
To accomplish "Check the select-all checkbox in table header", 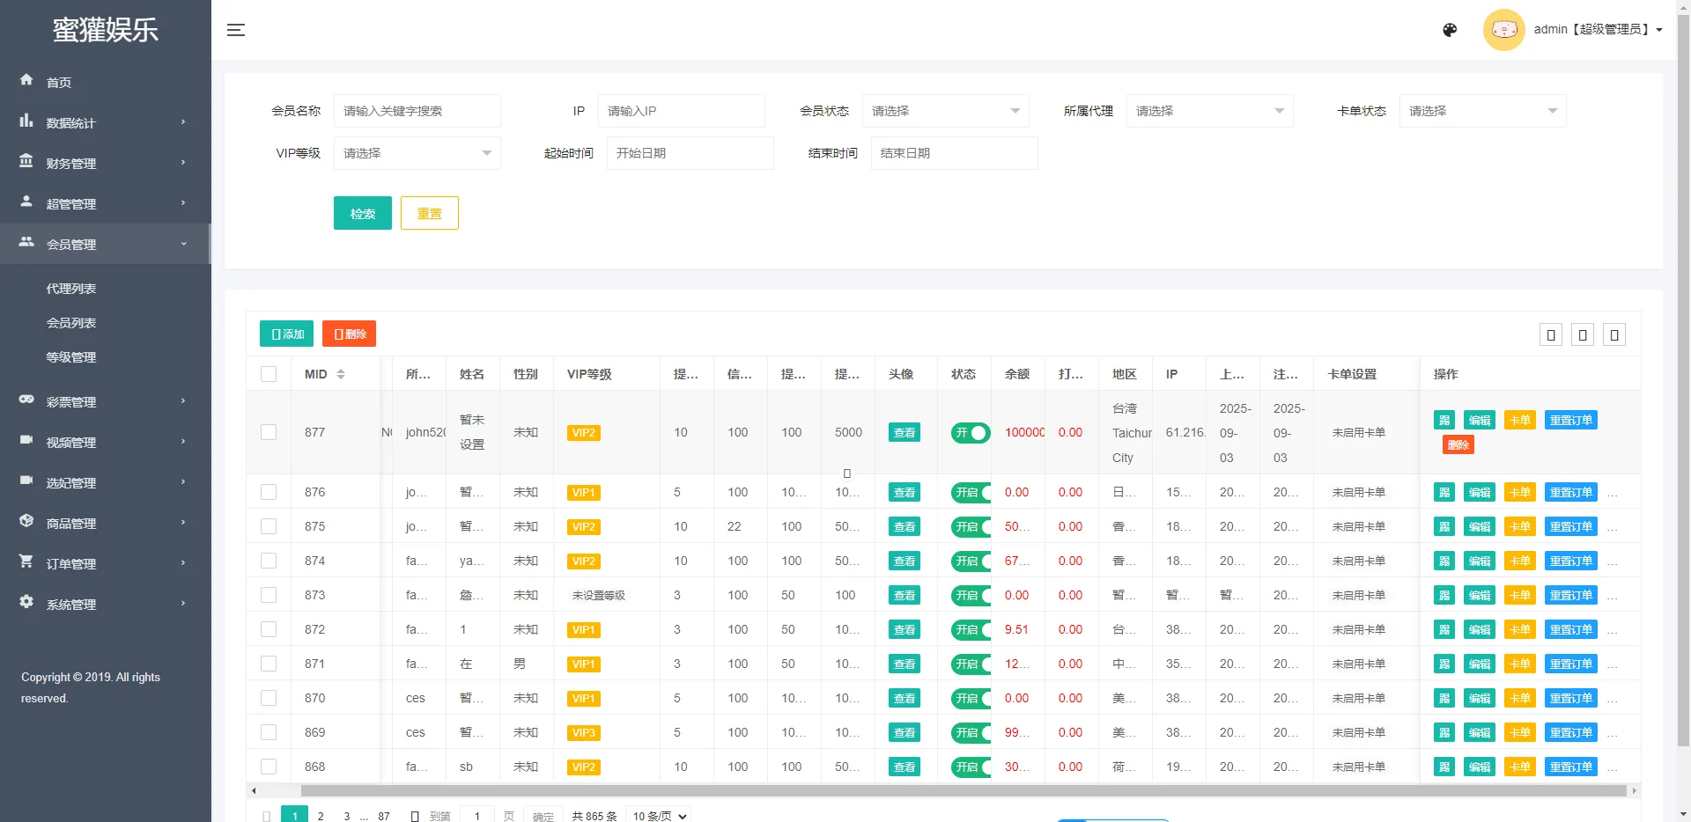I will point(269,374).
